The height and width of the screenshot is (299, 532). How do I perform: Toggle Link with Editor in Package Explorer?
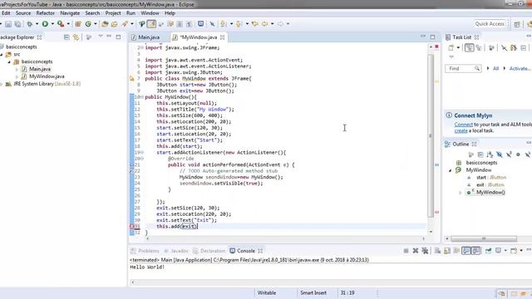coord(76,37)
